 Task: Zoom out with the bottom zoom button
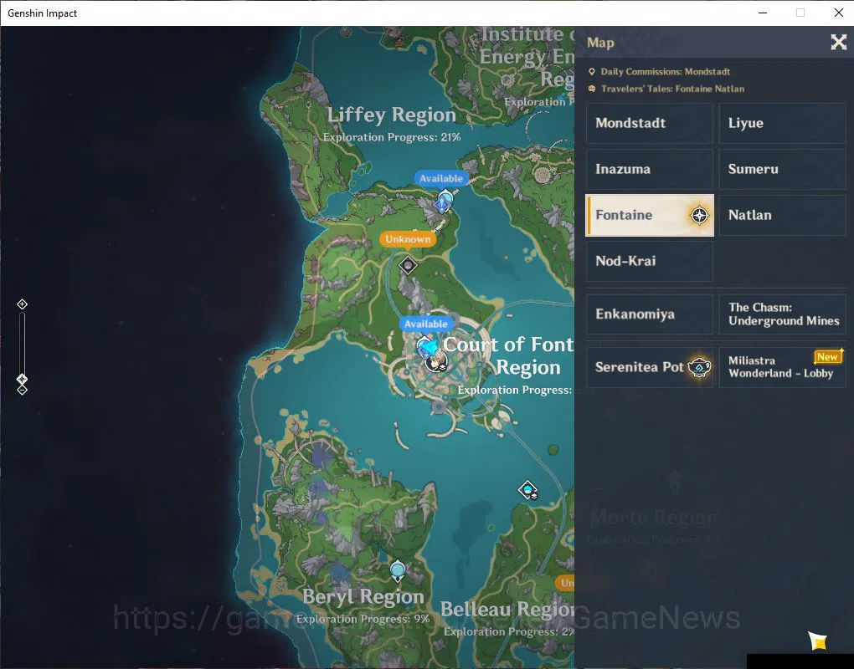(23, 391)
